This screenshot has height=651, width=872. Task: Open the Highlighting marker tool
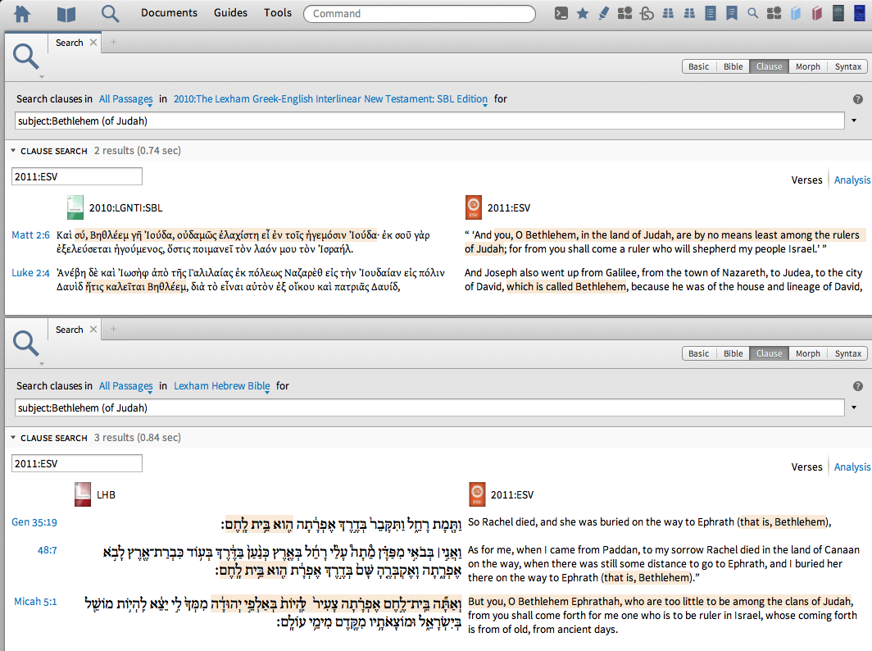(604, 13)
